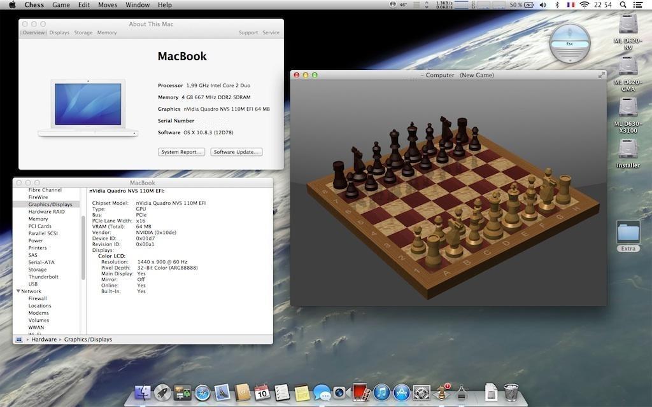Screen dimensions: 652x407
Task: Open the Moves menu
Action: 108,4
